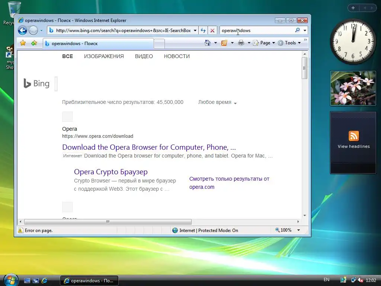Open the Opera Crypto Браузер link
The height and width of the screenshot is (286, 381).
coord(111,172)
